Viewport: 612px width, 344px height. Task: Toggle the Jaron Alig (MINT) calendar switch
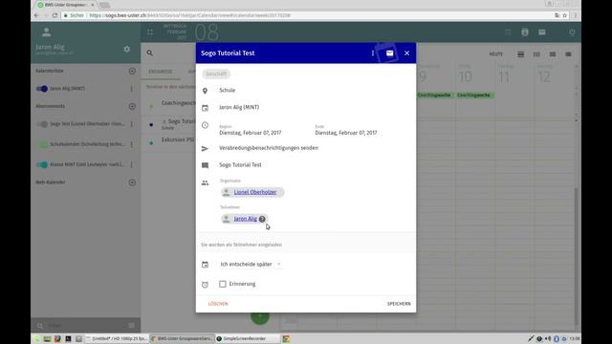[42, 89]
